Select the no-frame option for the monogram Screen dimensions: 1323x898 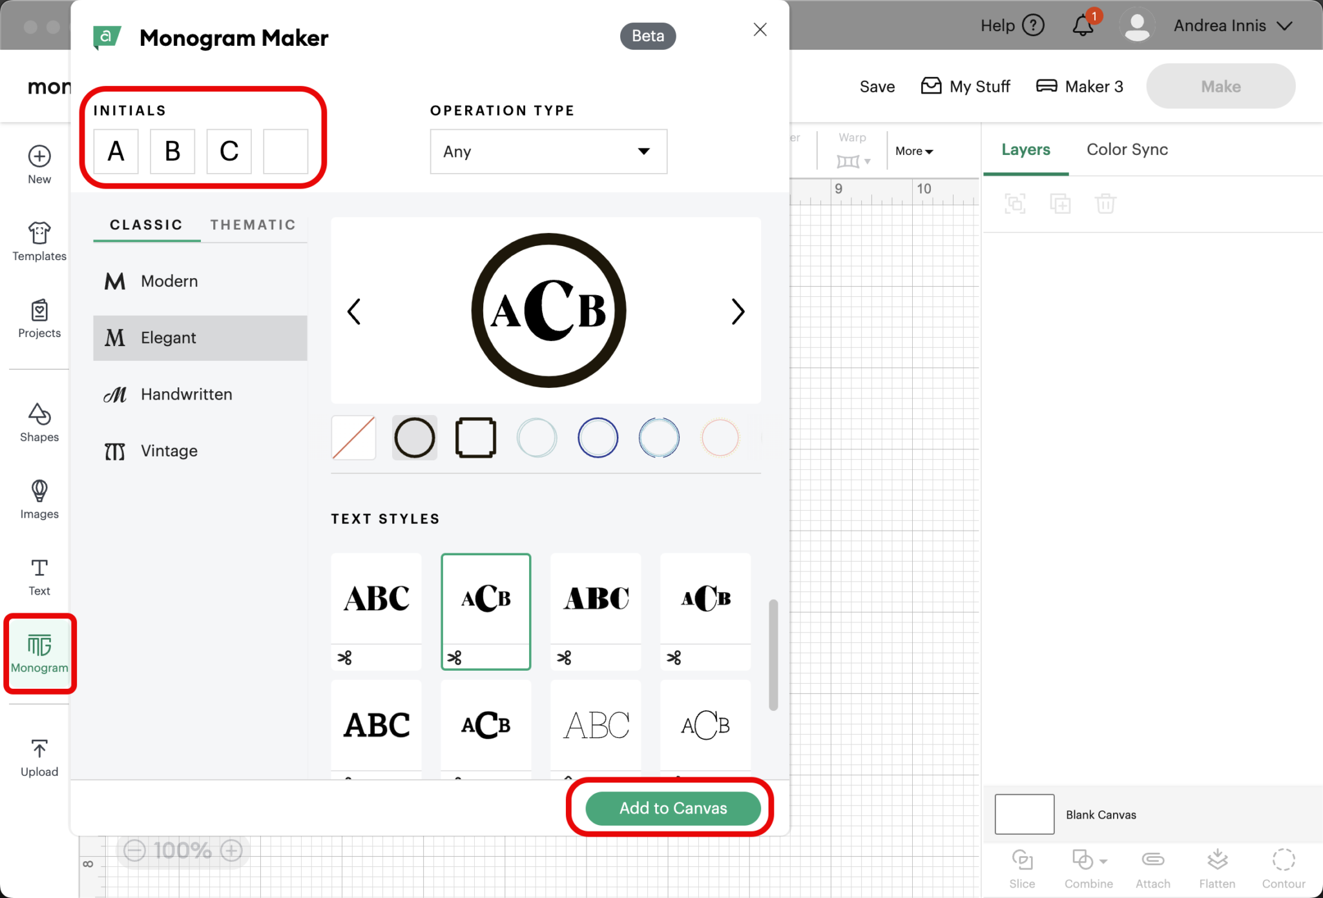(353, 438)
